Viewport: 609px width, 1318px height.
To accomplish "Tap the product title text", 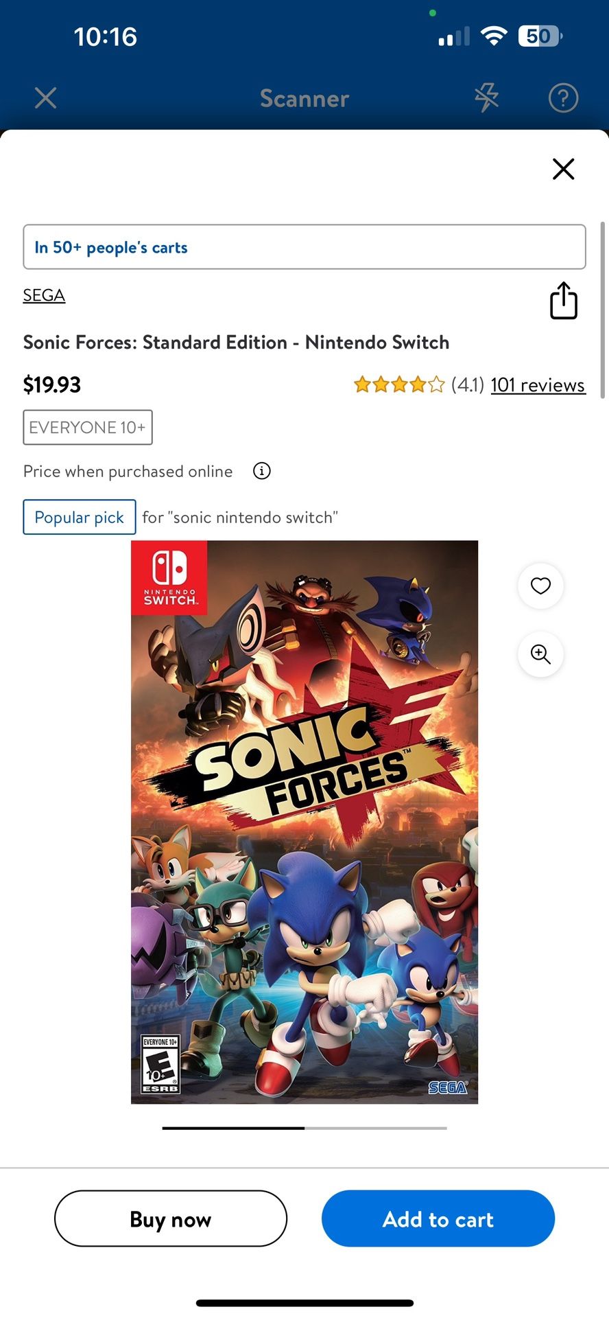I will (x=236, y=342).
